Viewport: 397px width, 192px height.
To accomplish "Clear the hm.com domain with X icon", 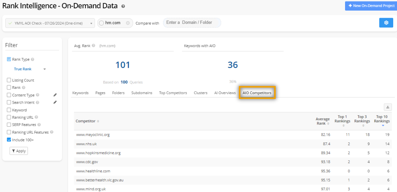I will point(128,23).
